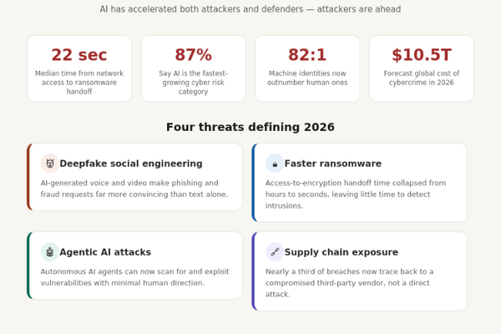Click the autonomous AI agents description
The image size is (501, 334).
tap(134, 277)
